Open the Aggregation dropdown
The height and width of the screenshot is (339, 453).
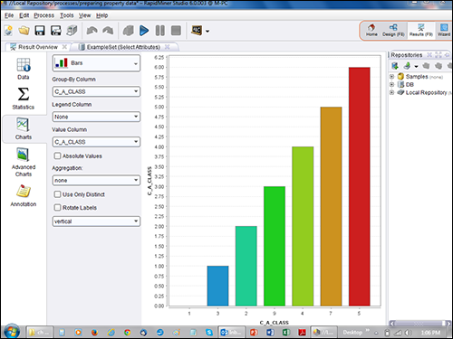(96, 180)
